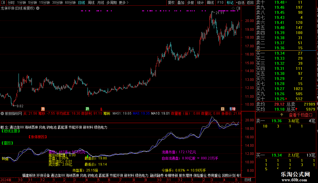Select the 周线 weekly chart tab

[x=91, y=3]
